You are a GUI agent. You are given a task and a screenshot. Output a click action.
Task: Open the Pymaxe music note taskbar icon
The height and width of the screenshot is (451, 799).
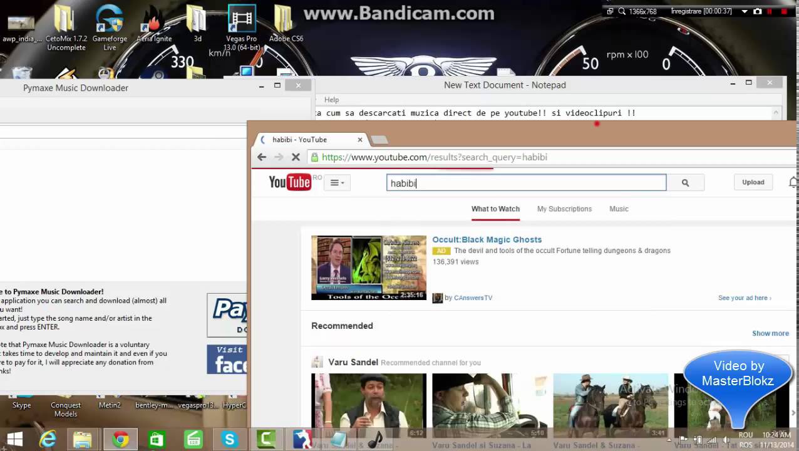coord(375,439)
